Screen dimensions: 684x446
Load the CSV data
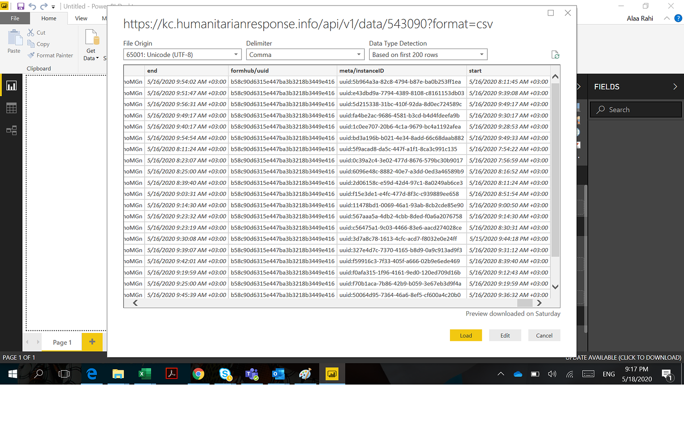coord(465,335)
